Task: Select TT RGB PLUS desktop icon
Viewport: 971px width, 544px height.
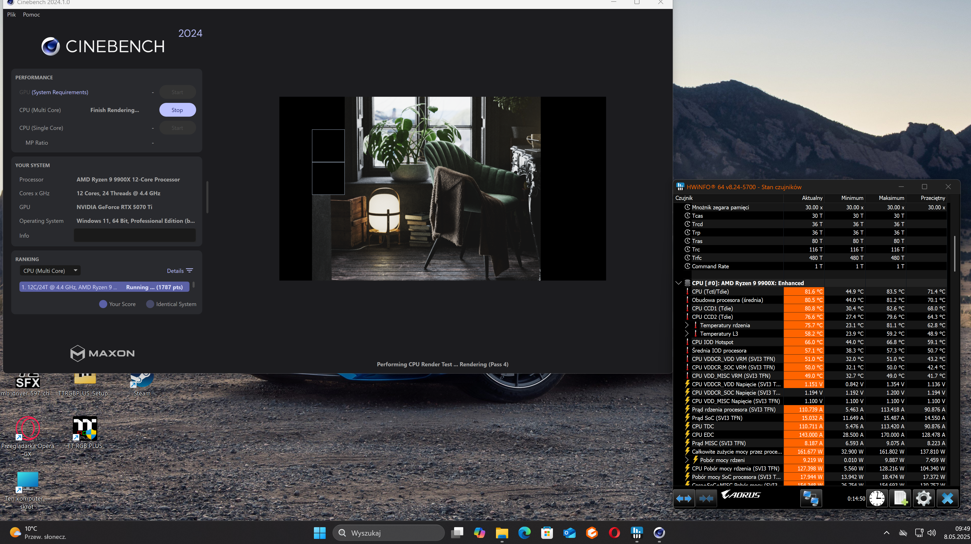Action: tap(85, 432)
